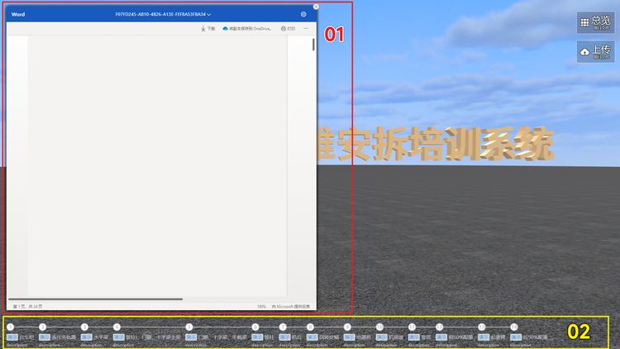The width and height of the screenshot is (620, 349).
Task: Close the Word document popup
Action: click(x=316, y=7)
